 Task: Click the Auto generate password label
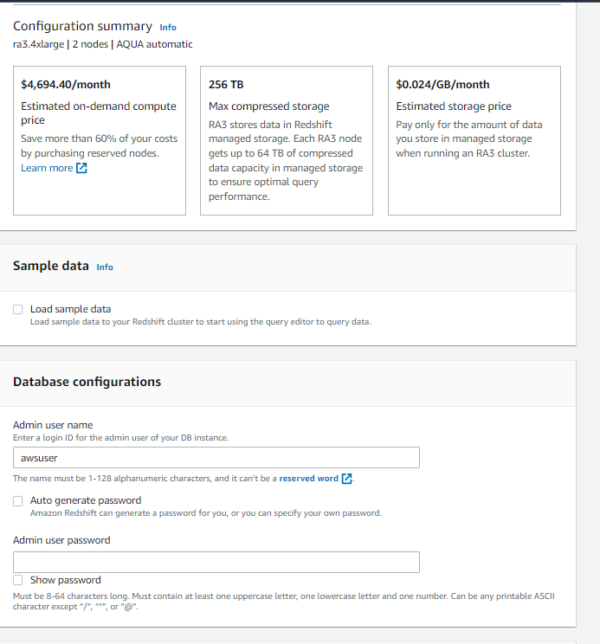86,500
